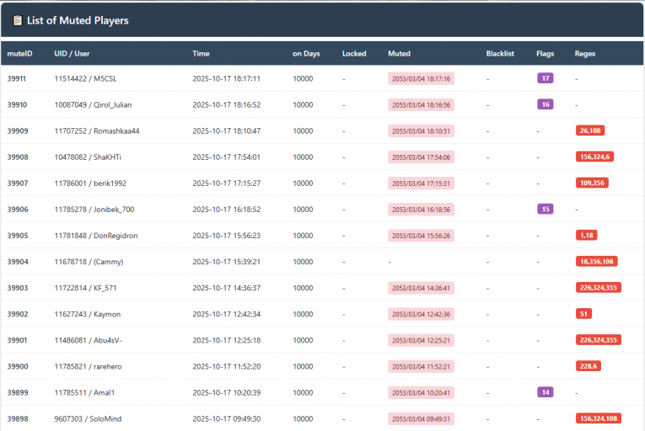
Task: Click purple flag badge 16
Action: (546, 104)
